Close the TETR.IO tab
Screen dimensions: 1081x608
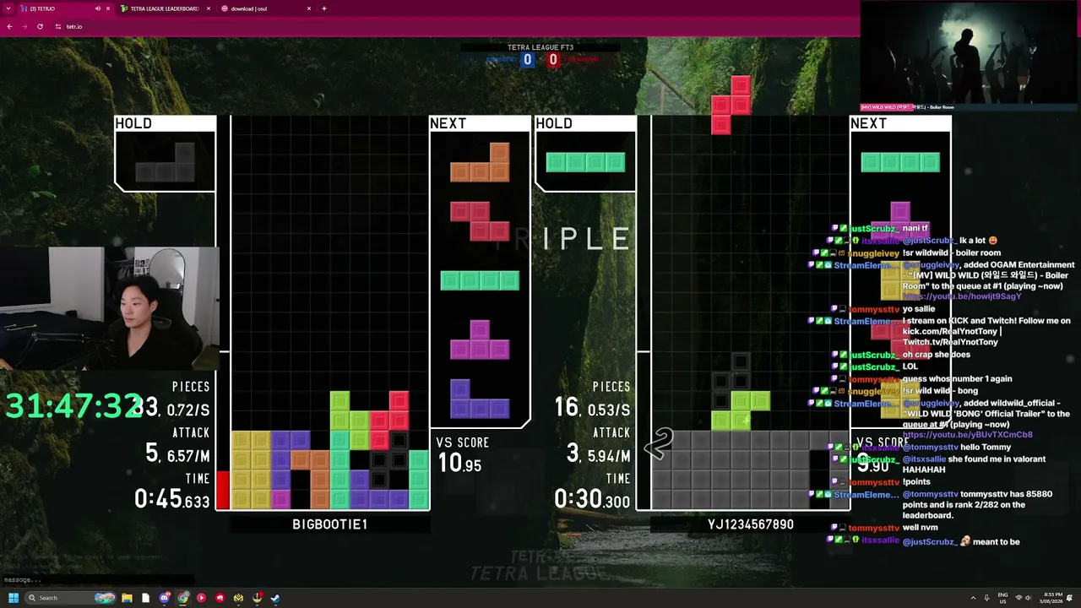click(x=109, y=8)
